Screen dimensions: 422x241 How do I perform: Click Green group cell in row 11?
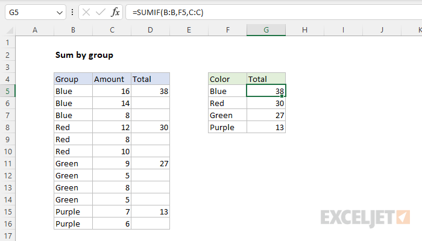[x=73, y=163]
